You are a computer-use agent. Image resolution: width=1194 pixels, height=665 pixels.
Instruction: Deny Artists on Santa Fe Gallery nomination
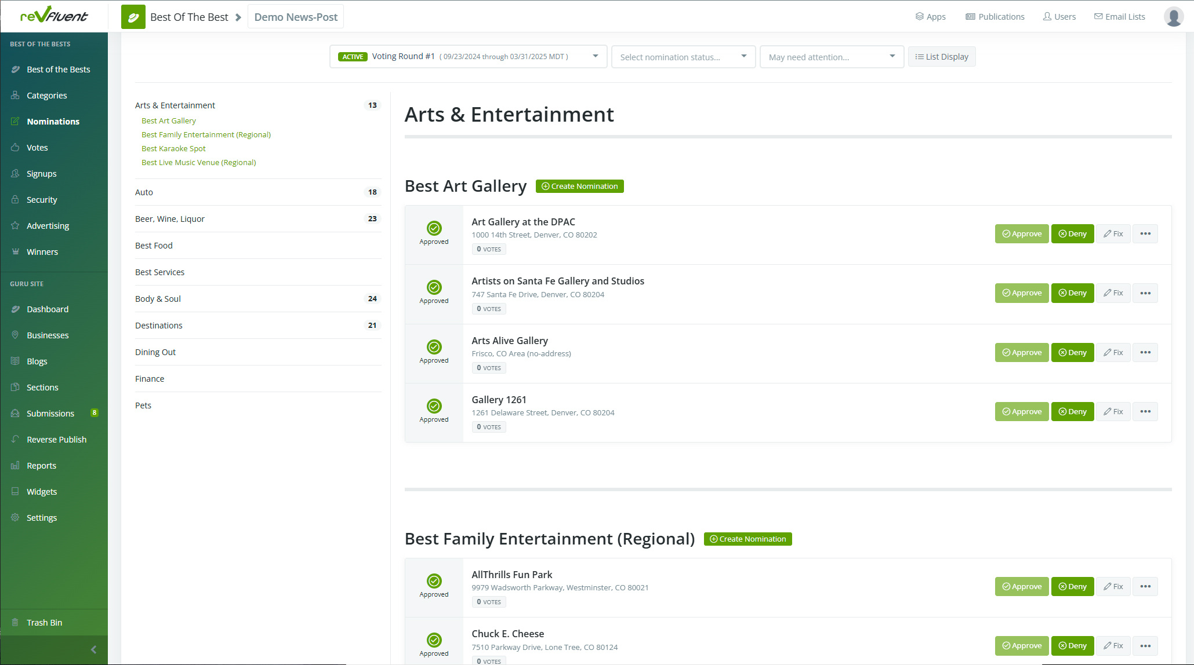click(x=1072, y=293)
